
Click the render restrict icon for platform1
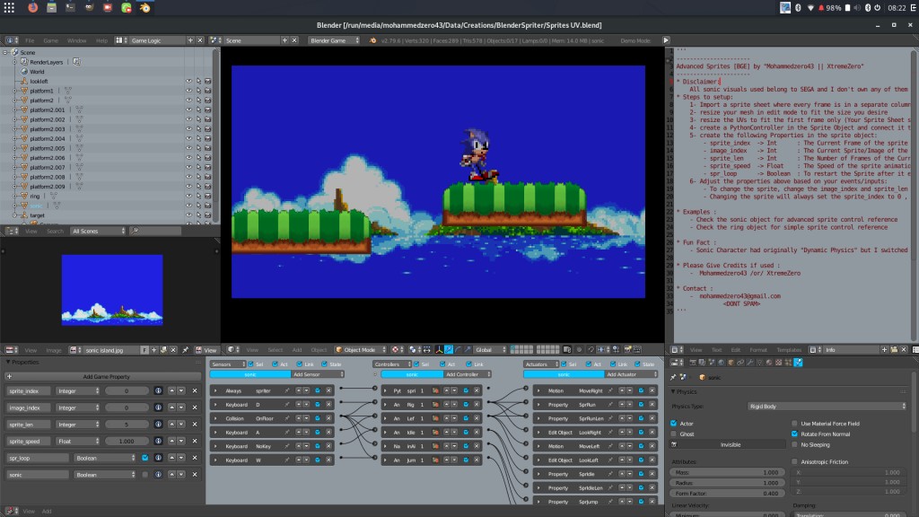pyautogui.click(x=207, y=91)
